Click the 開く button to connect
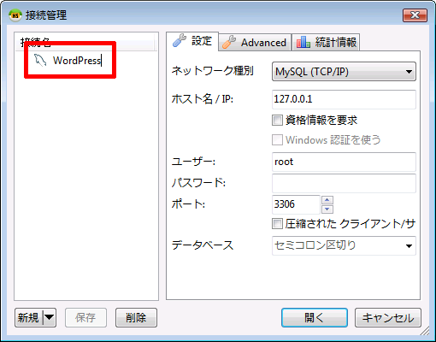Image resolution: width=436 pixels, height=342 pixels. (315, 317)
